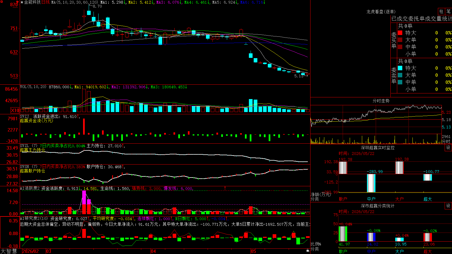Click the 超赢主力持仓 label
This screenshot has width=452, height=254.
coord(32,150)
